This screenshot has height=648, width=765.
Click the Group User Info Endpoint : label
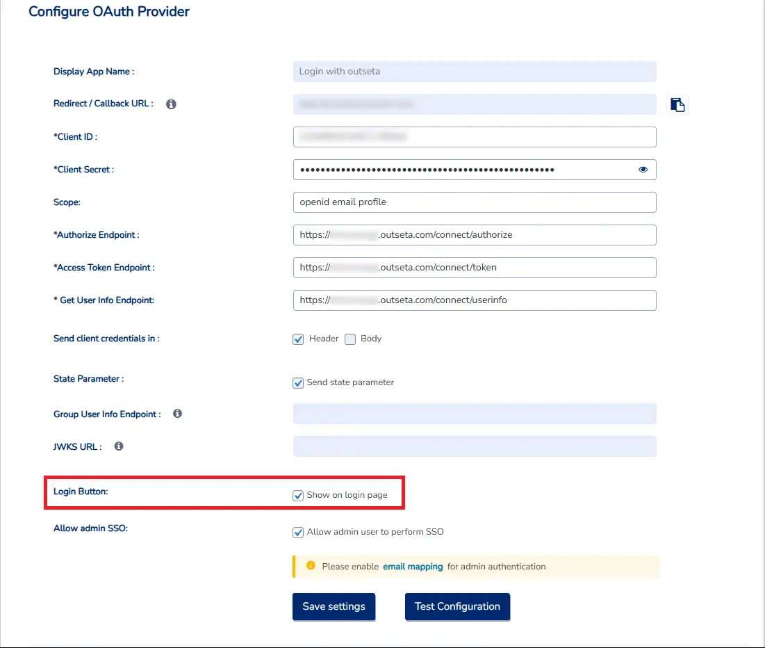(107, 414)
